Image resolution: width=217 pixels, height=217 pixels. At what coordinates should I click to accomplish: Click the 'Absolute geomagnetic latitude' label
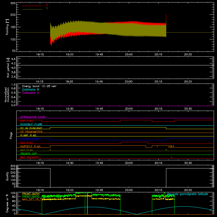tap(187, 194)
